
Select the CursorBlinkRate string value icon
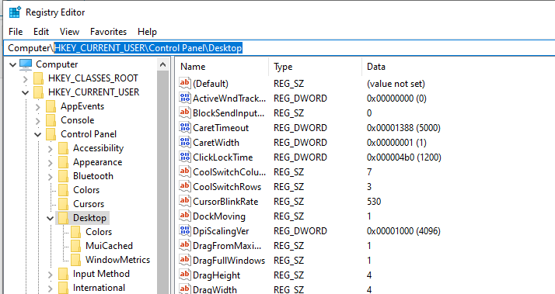185,201
